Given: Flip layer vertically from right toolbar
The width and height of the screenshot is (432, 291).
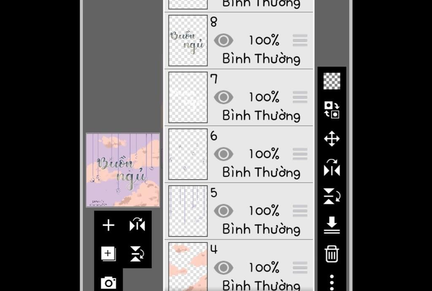Looking at the screenshot, I should (332, 196).
